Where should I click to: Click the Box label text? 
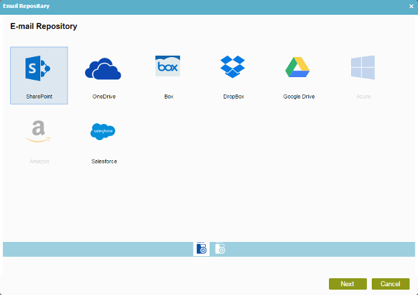[x=169, y=97]
